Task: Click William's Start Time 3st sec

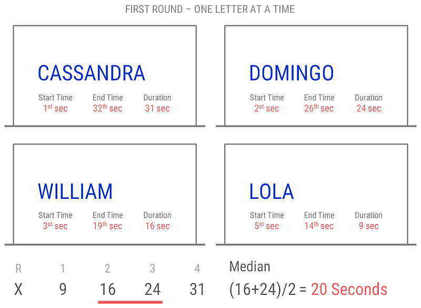Action: pos(55,226)
